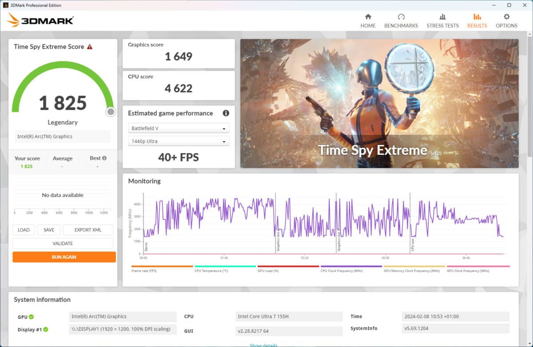The image size is (533, 347).
Task: Click the score gauge end knob
Action: (x=111, y=112)
